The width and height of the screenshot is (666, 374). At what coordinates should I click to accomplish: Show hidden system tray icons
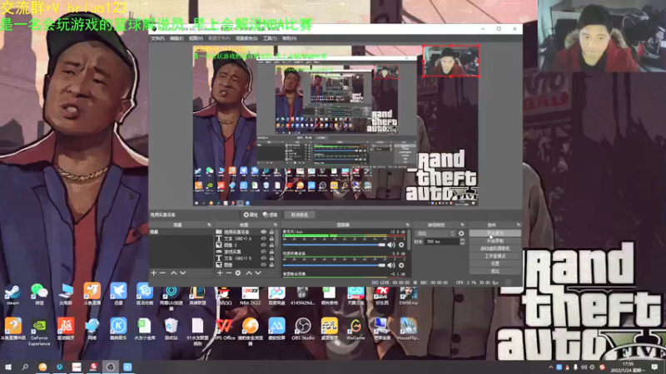pyautogui.click(x=550, y=367)
